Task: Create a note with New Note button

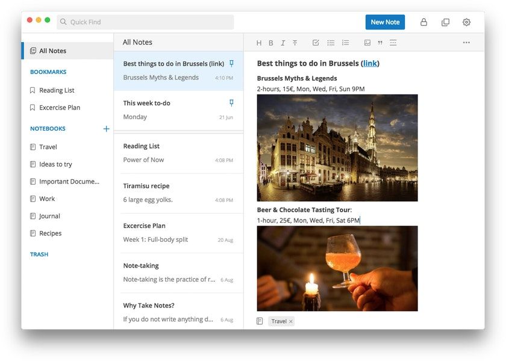Action: (385, 22)
